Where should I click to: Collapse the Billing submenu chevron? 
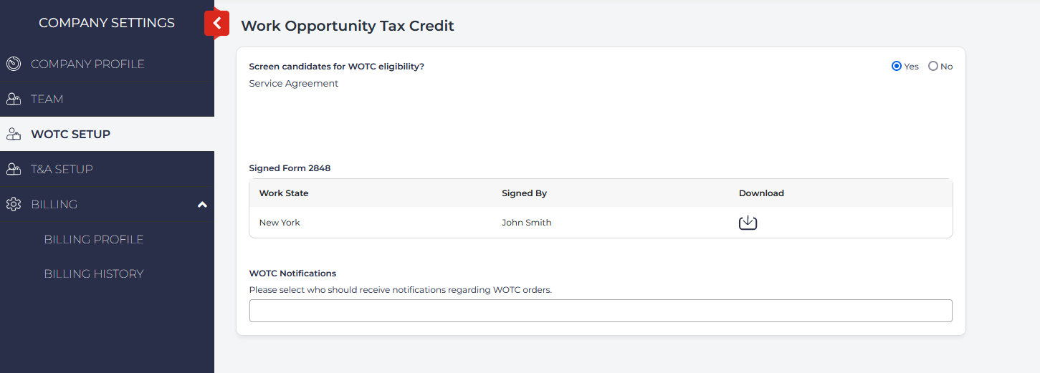[202, 205]
